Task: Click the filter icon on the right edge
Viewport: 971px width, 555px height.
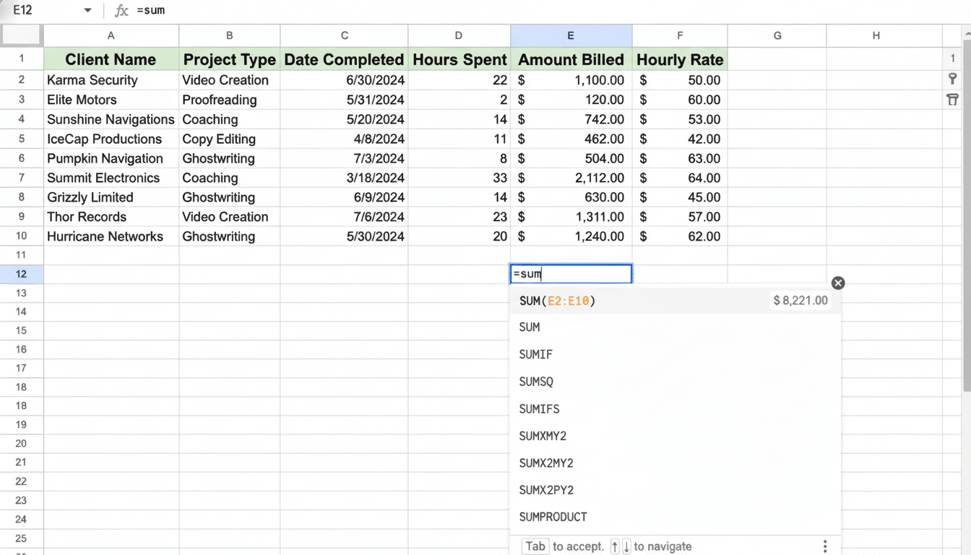Action: click(953, 100)
